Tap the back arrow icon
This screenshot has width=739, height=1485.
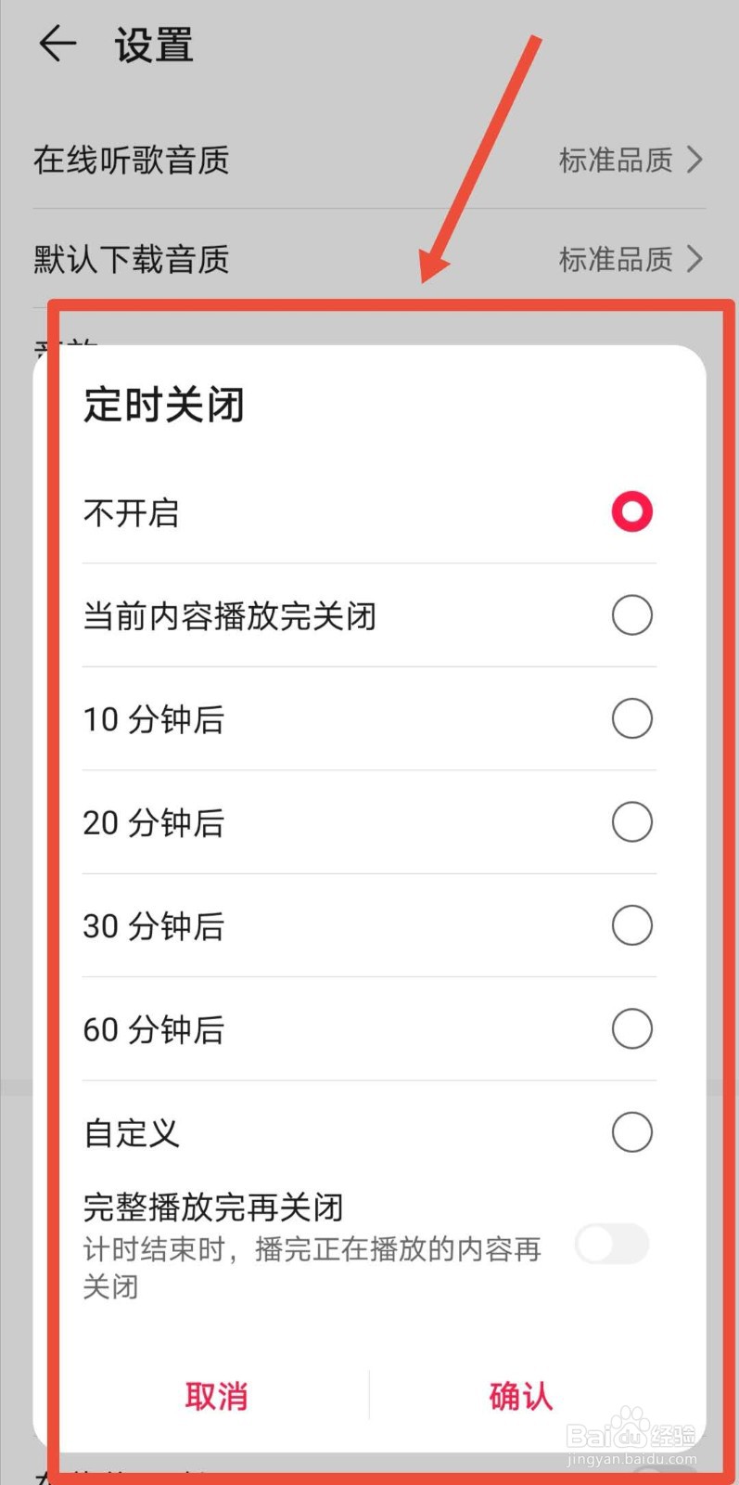pyautogui.click(x=57, y=44)
